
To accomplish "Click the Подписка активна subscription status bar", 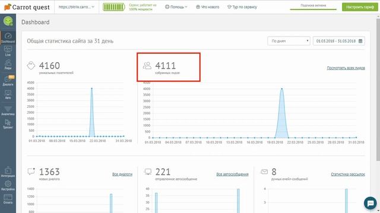I will click(313, 7).
